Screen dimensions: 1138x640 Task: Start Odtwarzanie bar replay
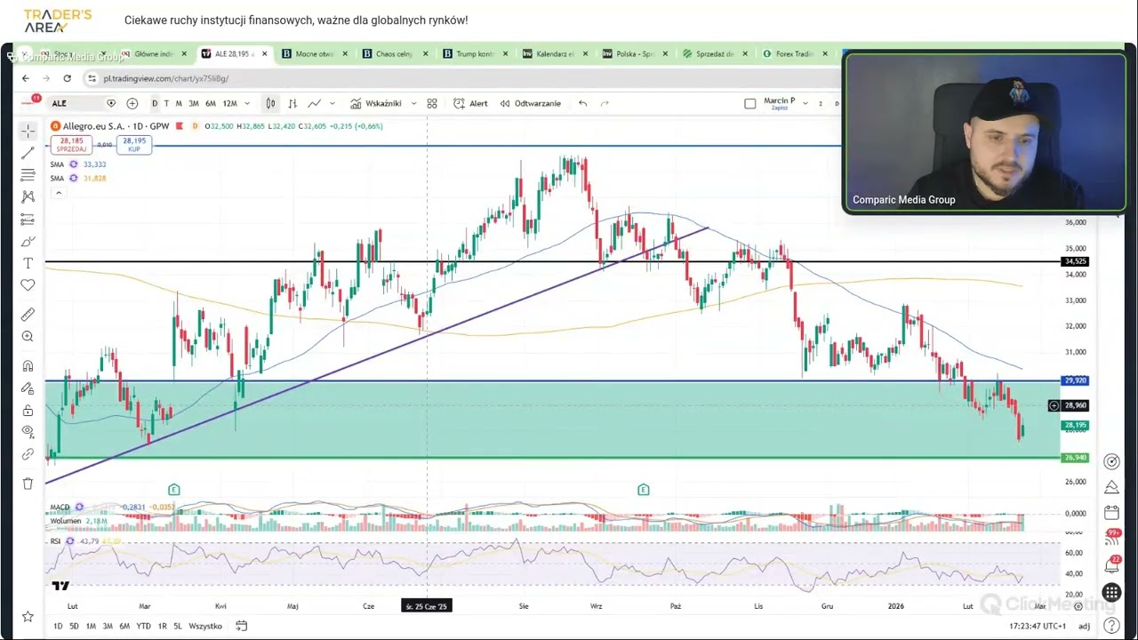pyautogui.click(x=530, y=103)
